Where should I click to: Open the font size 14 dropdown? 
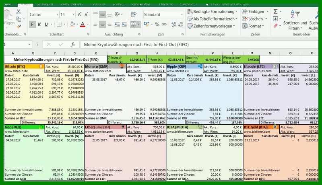click(x=74, y=14)
